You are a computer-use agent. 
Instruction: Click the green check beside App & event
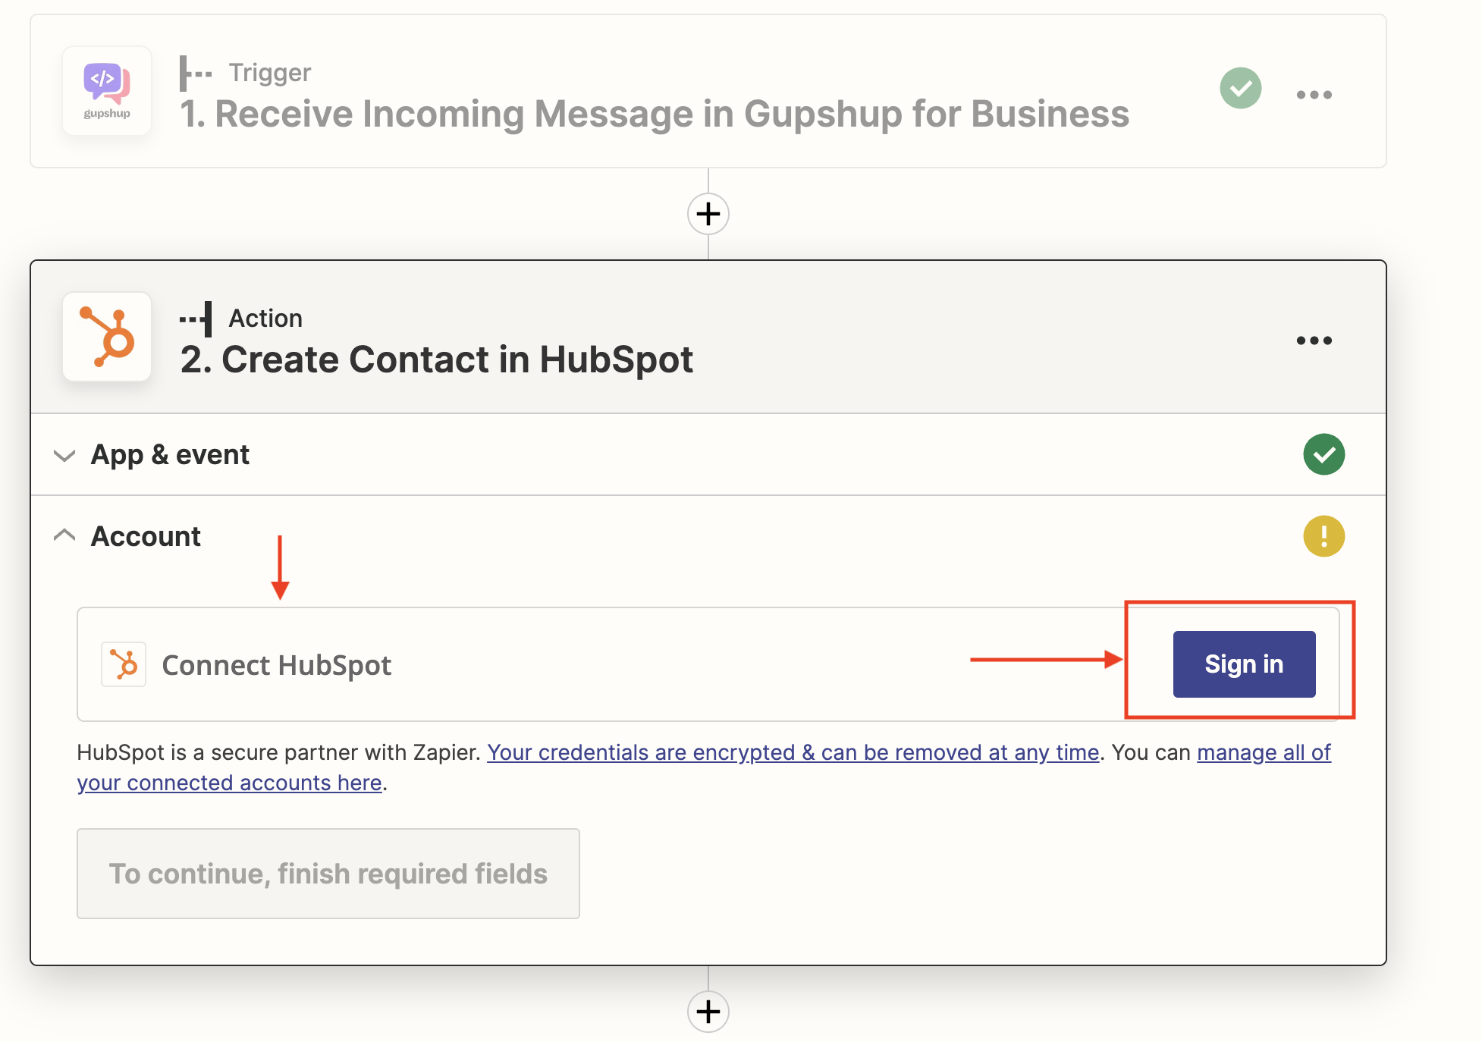(x=1323, y=454)
